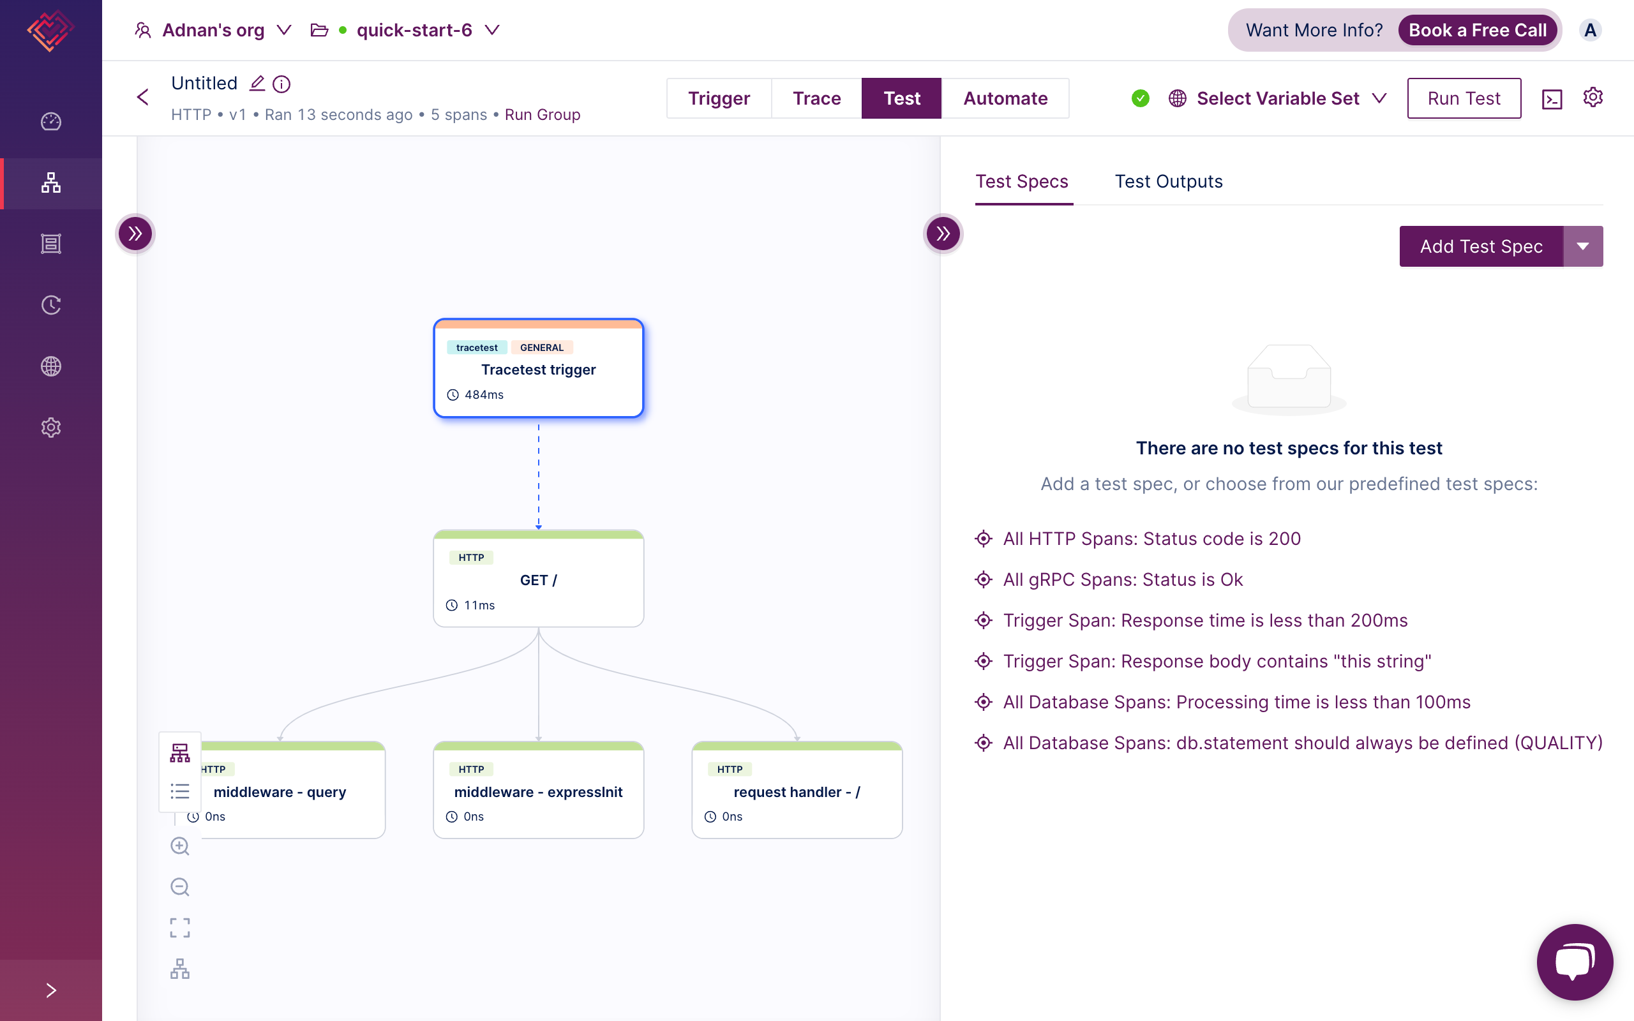Switch to timeline list view icon
The width and height of the screenshot is (1634, 1021).
179,791
